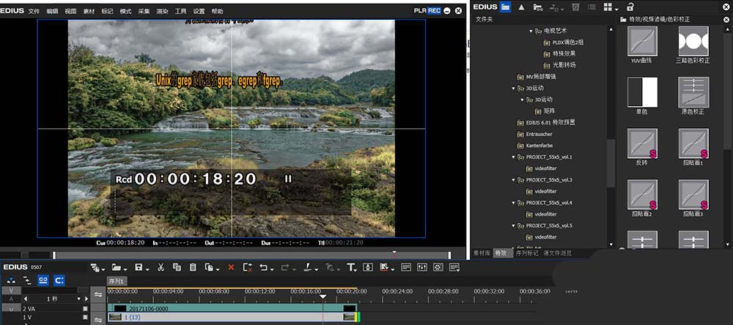Switch to the 序列标记 tab
Image resolution: width=733 pixels, height=325 pixels.
tap(527, 253)
